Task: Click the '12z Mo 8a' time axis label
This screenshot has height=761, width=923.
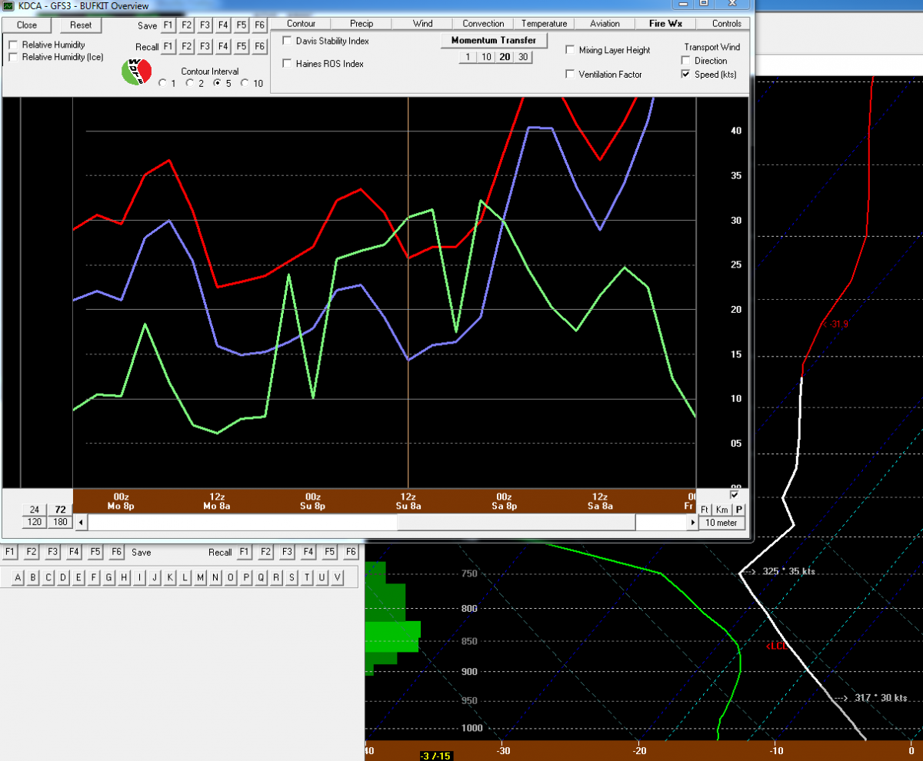Action: point(216,500)
